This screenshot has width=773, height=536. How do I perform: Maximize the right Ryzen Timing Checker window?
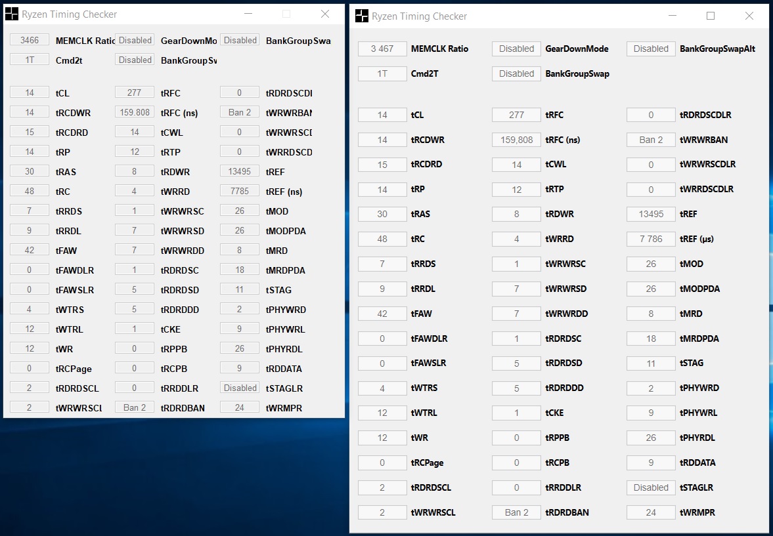[x=711, y=16]
